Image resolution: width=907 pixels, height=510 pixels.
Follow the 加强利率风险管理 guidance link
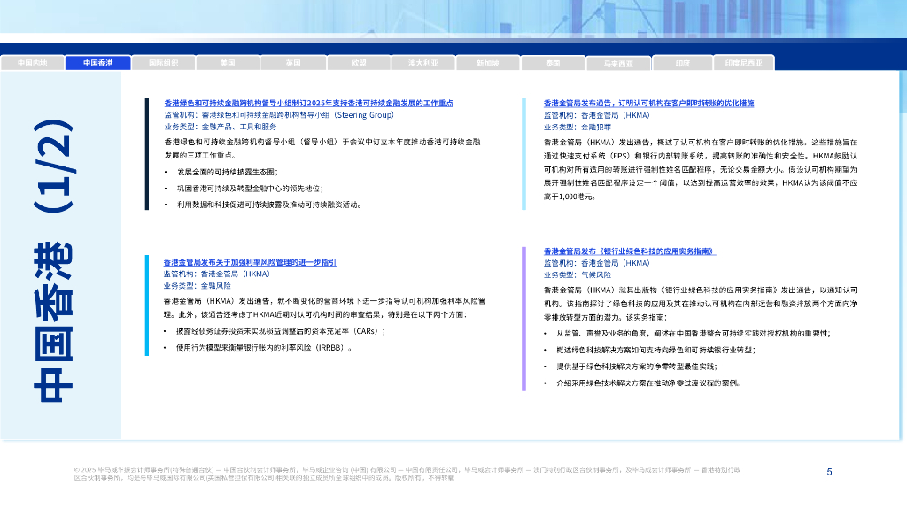250,263
